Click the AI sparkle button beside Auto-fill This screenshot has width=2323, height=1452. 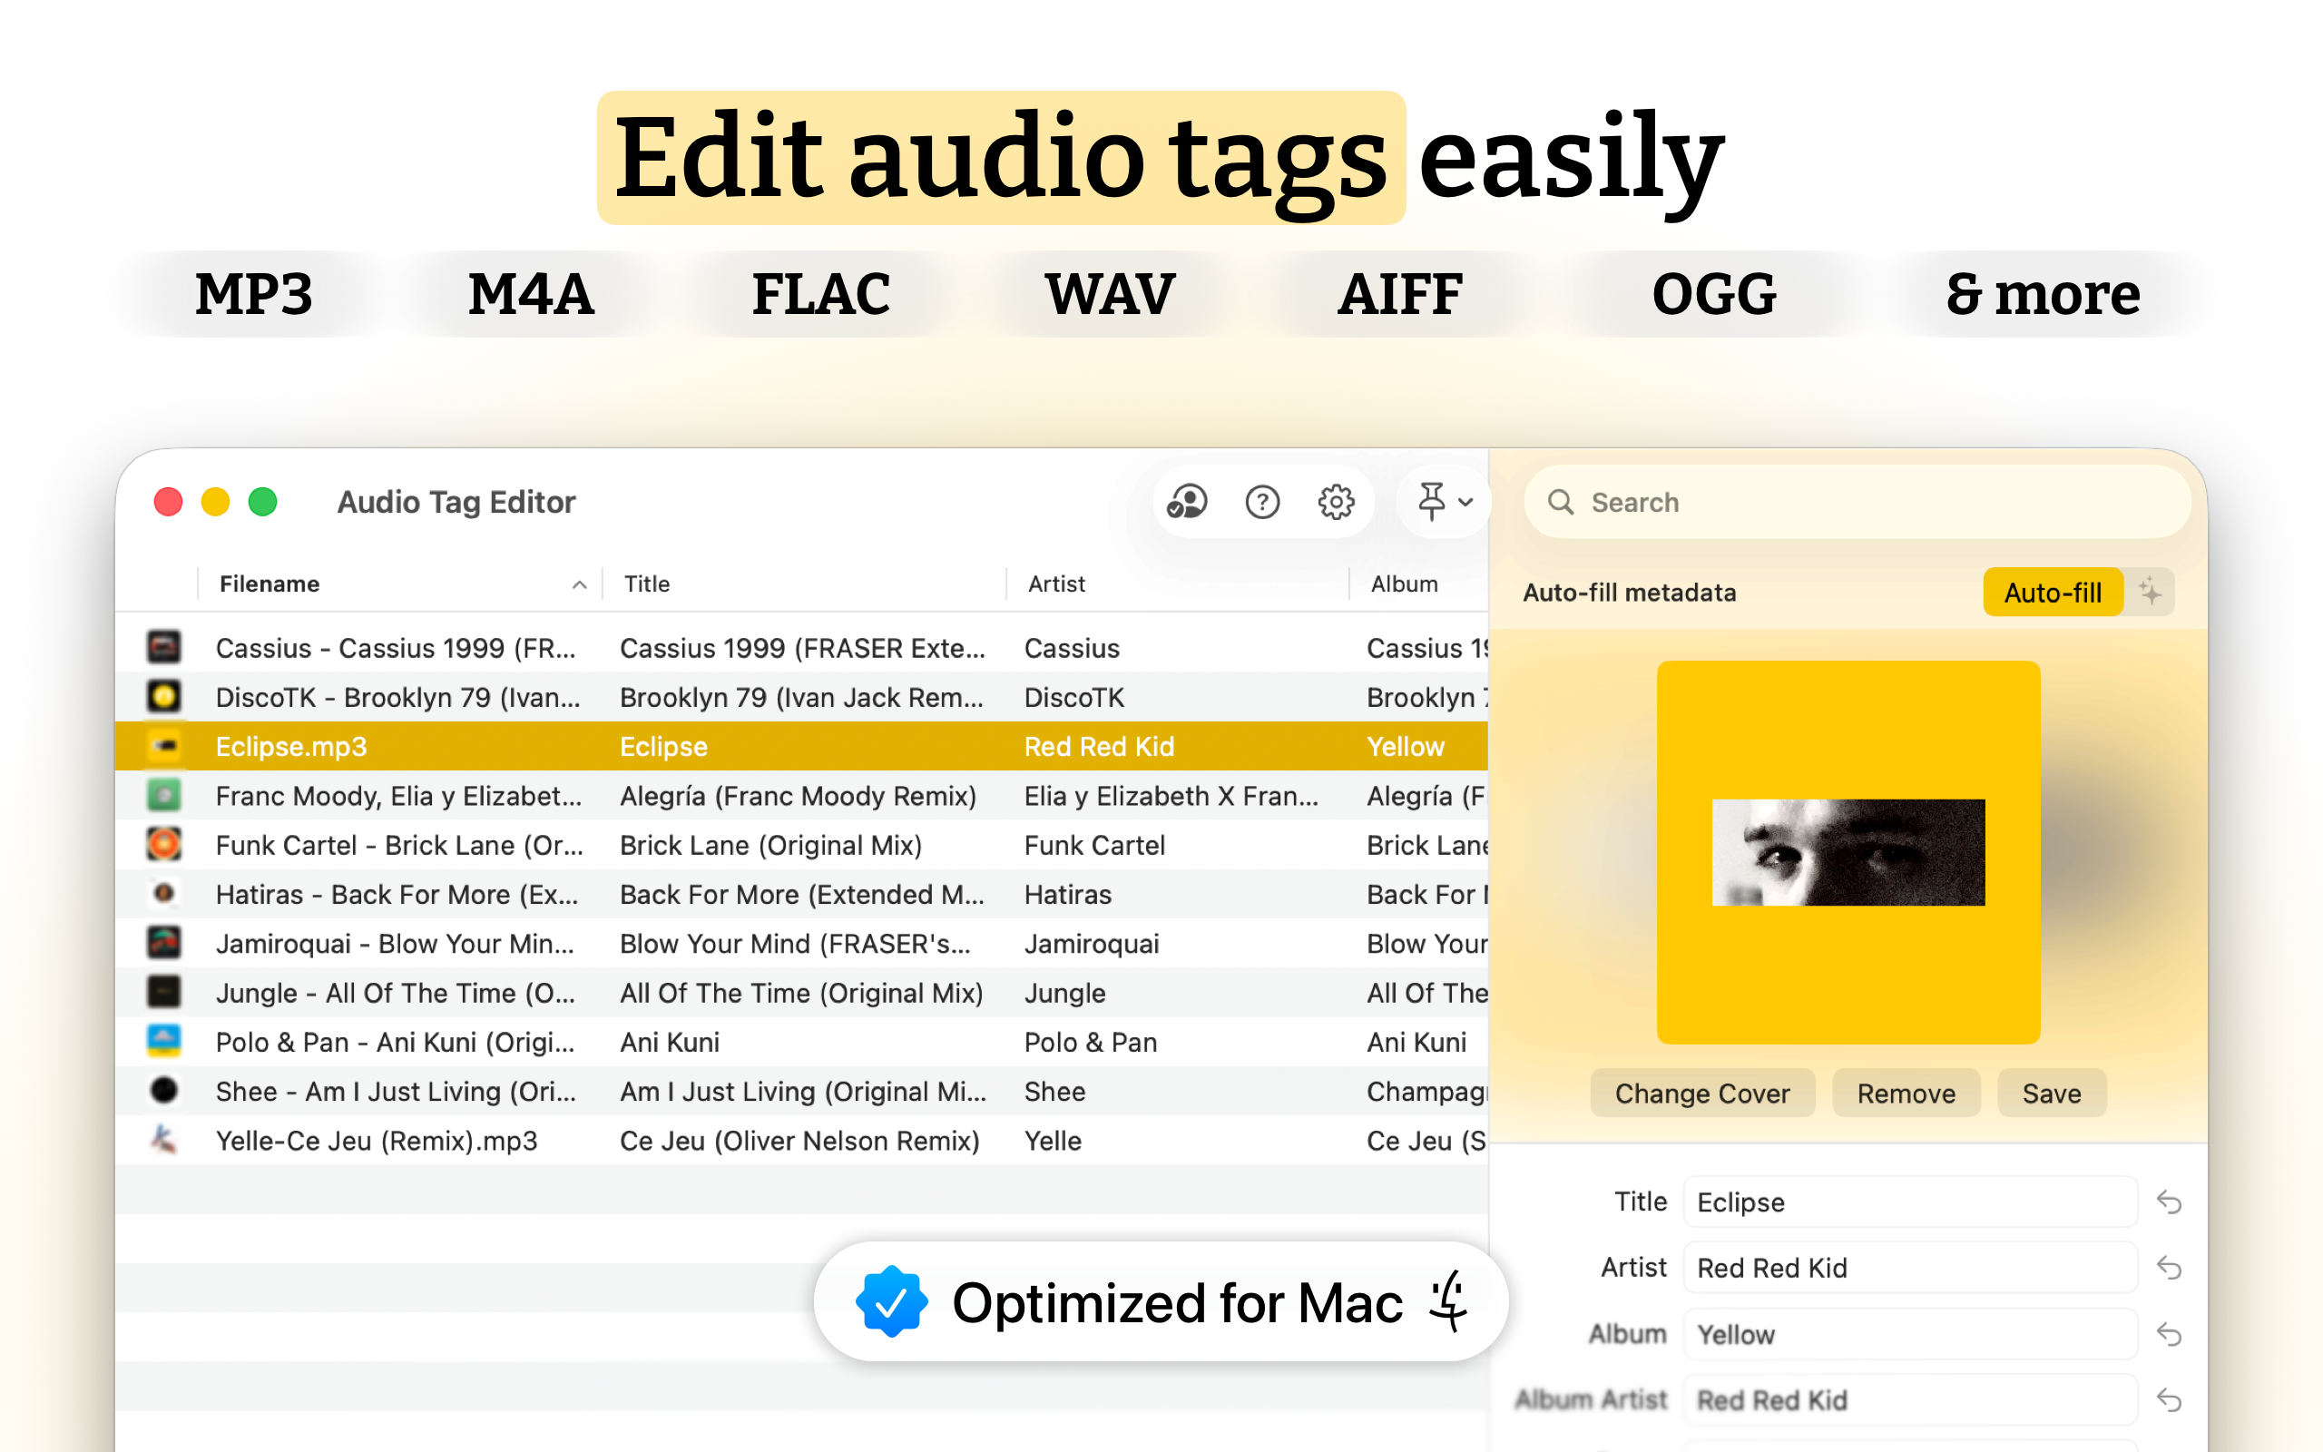coord(2151,592)
